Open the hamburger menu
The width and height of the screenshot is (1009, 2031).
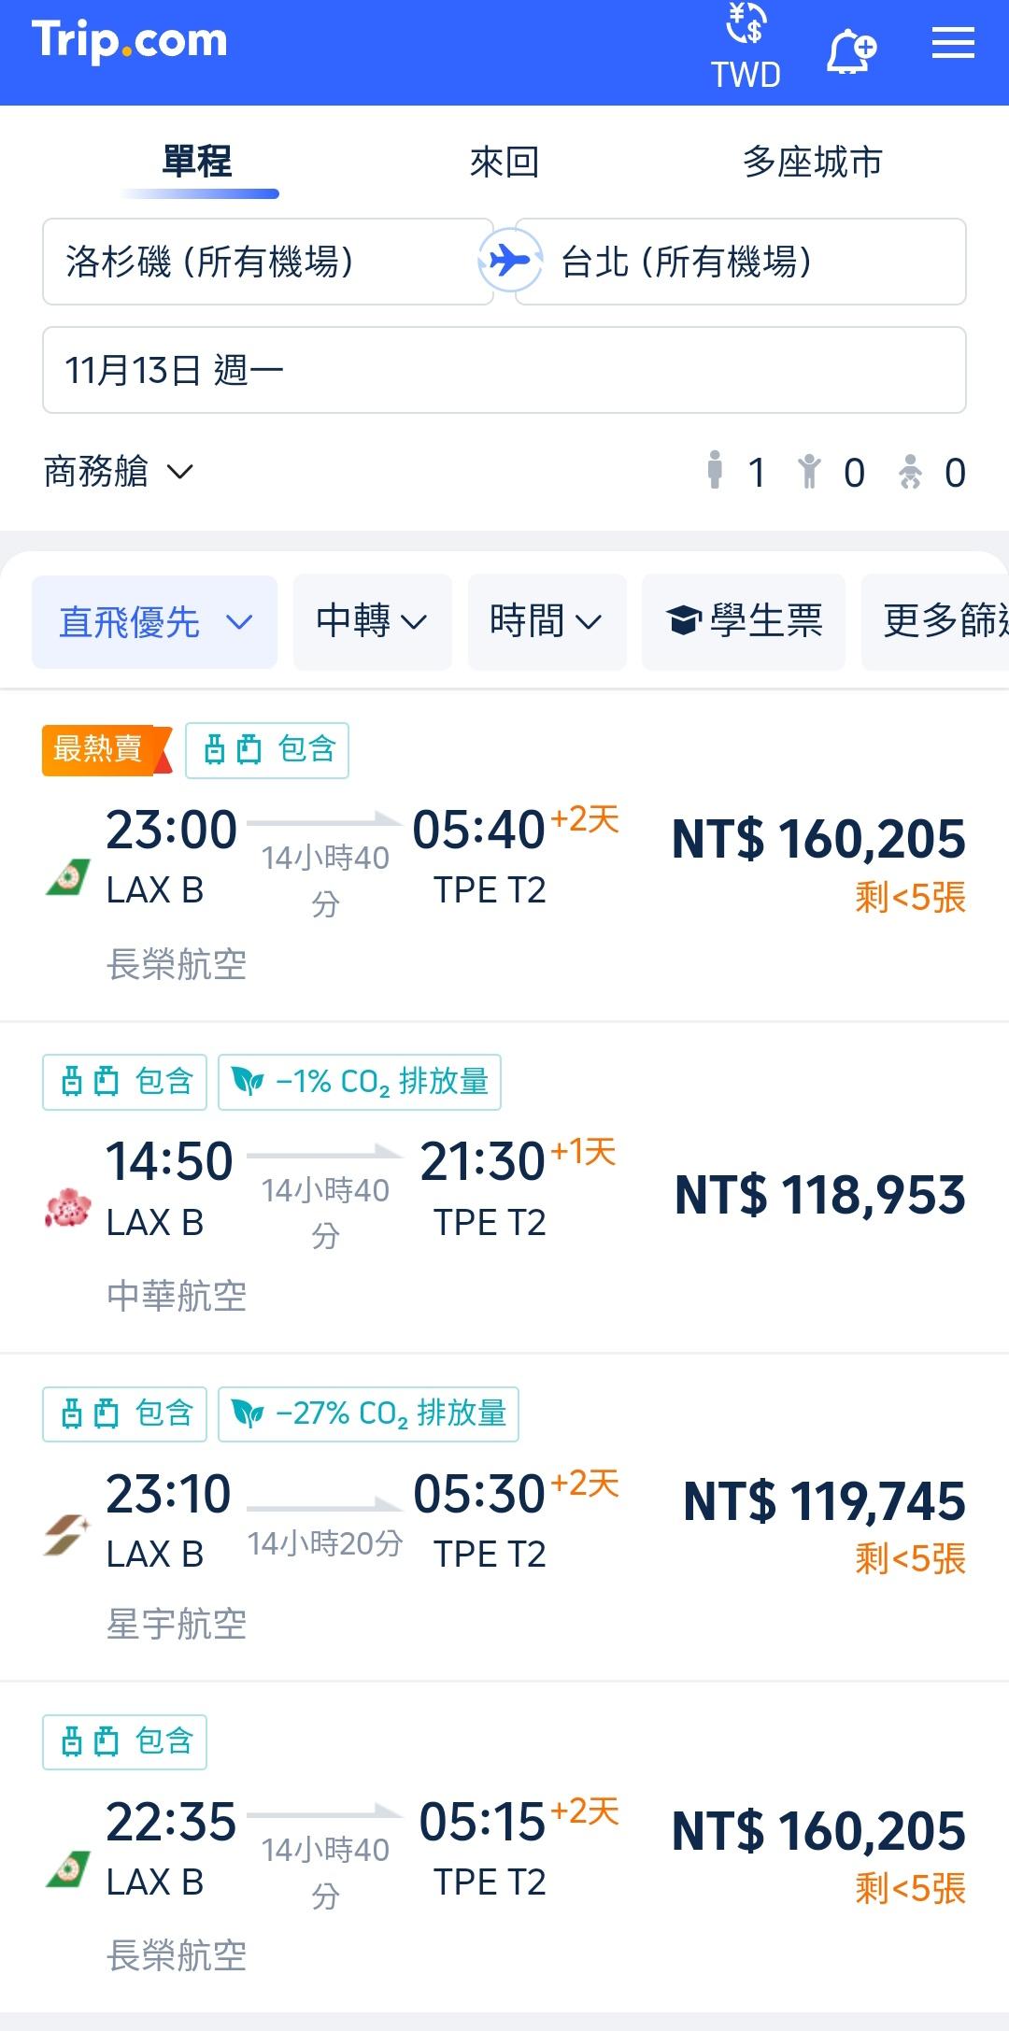pos(953,44)
